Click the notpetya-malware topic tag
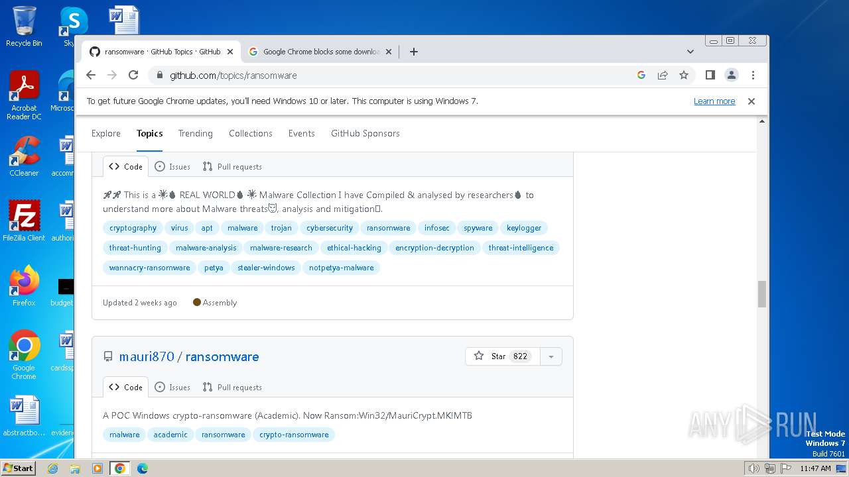Screen dimensions: 849x477 [342, 268]
